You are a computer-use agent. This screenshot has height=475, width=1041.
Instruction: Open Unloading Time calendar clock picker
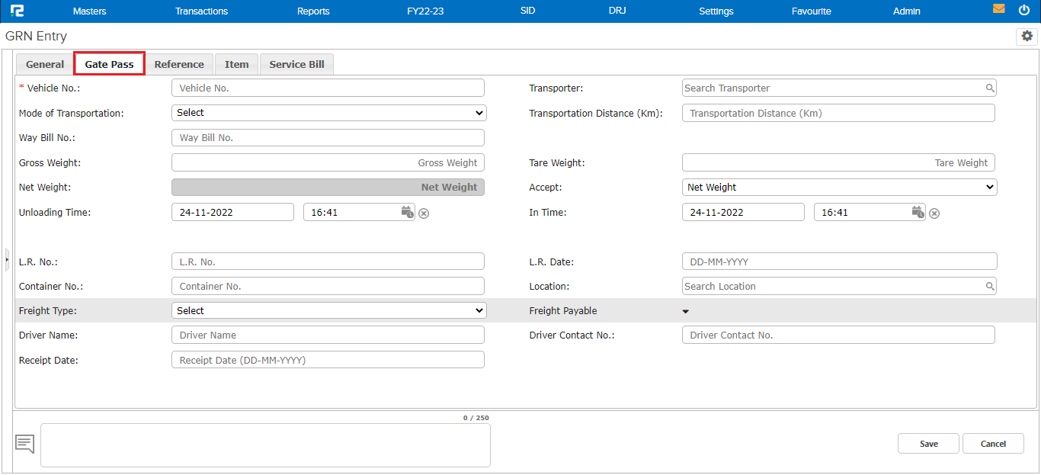pyautogui.click(x=408, y=212)
